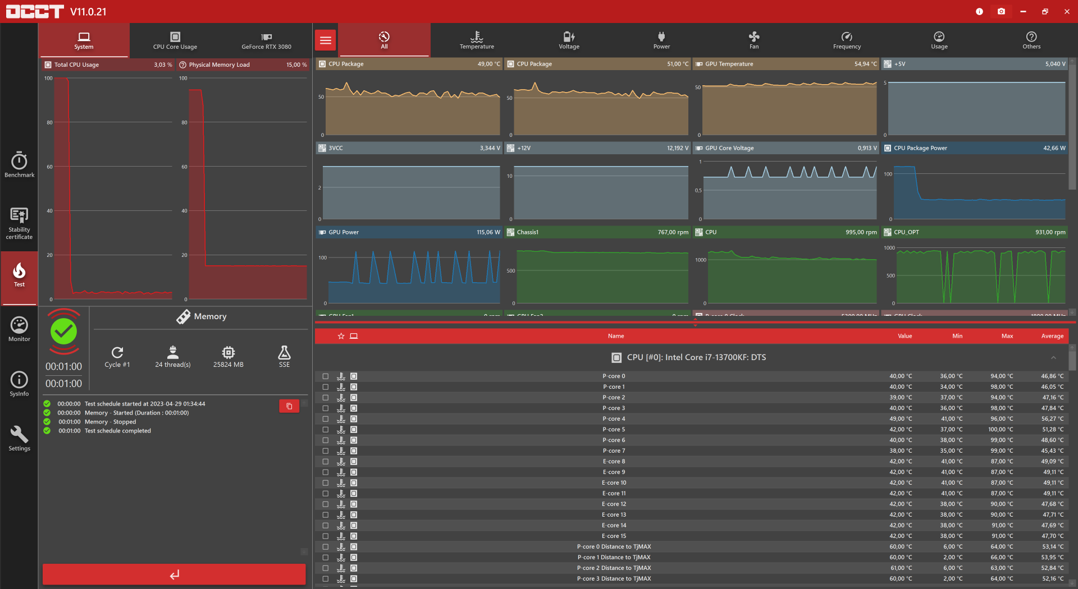The width and height of the screenshot is (1078, 589).
Task: Click the SSE flask icon
Action: pos(285,352)
